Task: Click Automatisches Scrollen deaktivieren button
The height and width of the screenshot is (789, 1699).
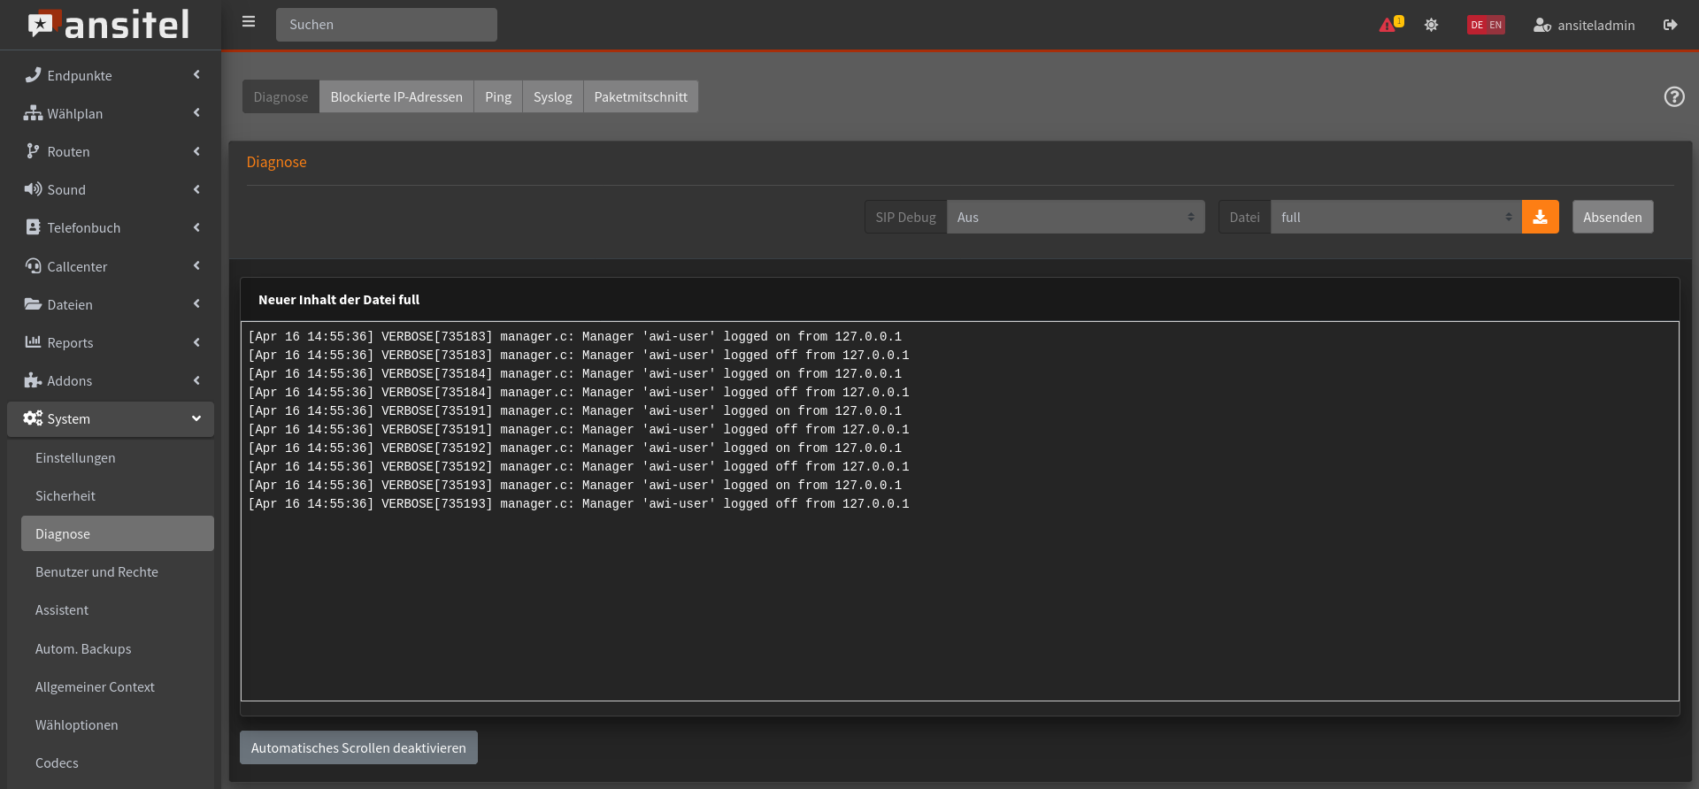Action: pos(358,748)
